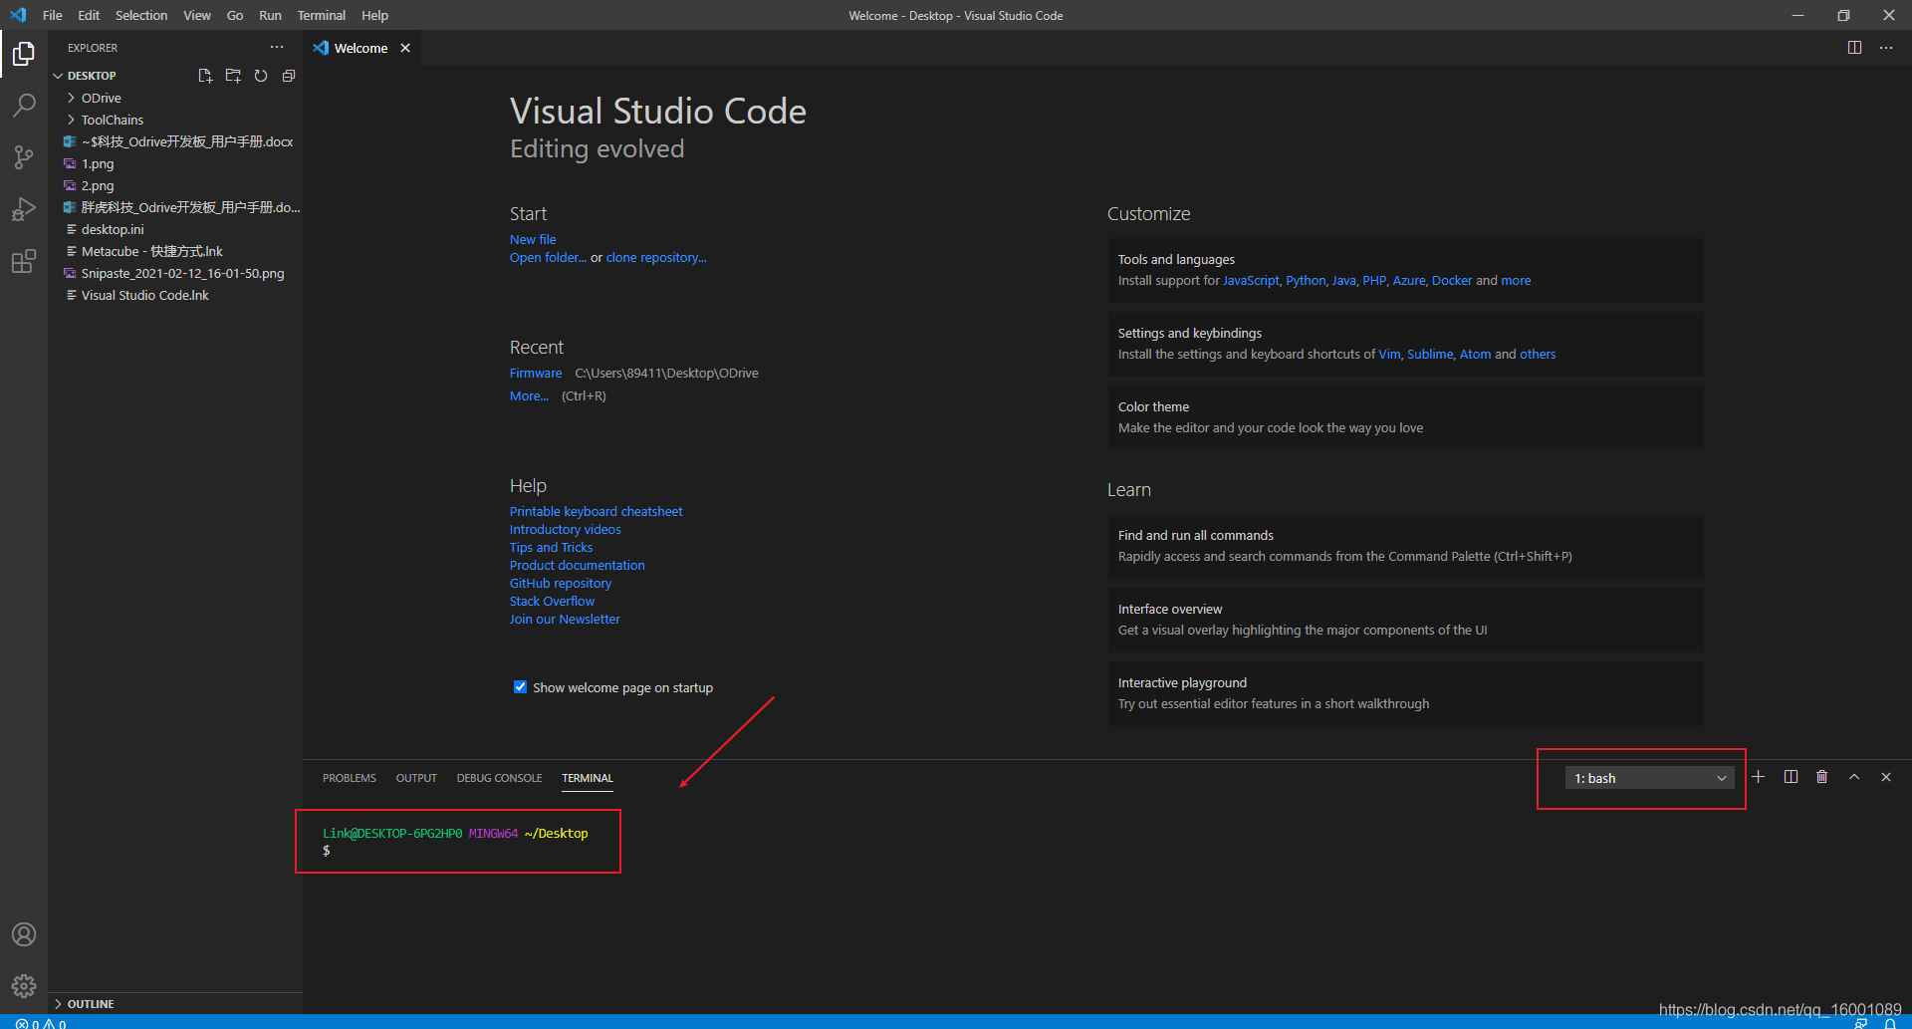This screenshot has width=1912, height=1029.
Task: Open the Explorer view in activity bar
Action: pyautogui.click(x=24, y=54)
